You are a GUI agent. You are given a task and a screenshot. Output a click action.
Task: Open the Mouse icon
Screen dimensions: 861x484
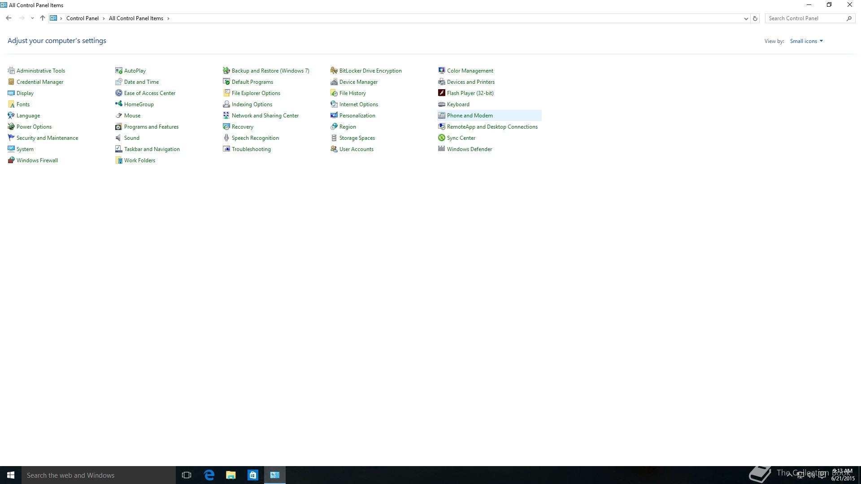[x=119, y=115]
